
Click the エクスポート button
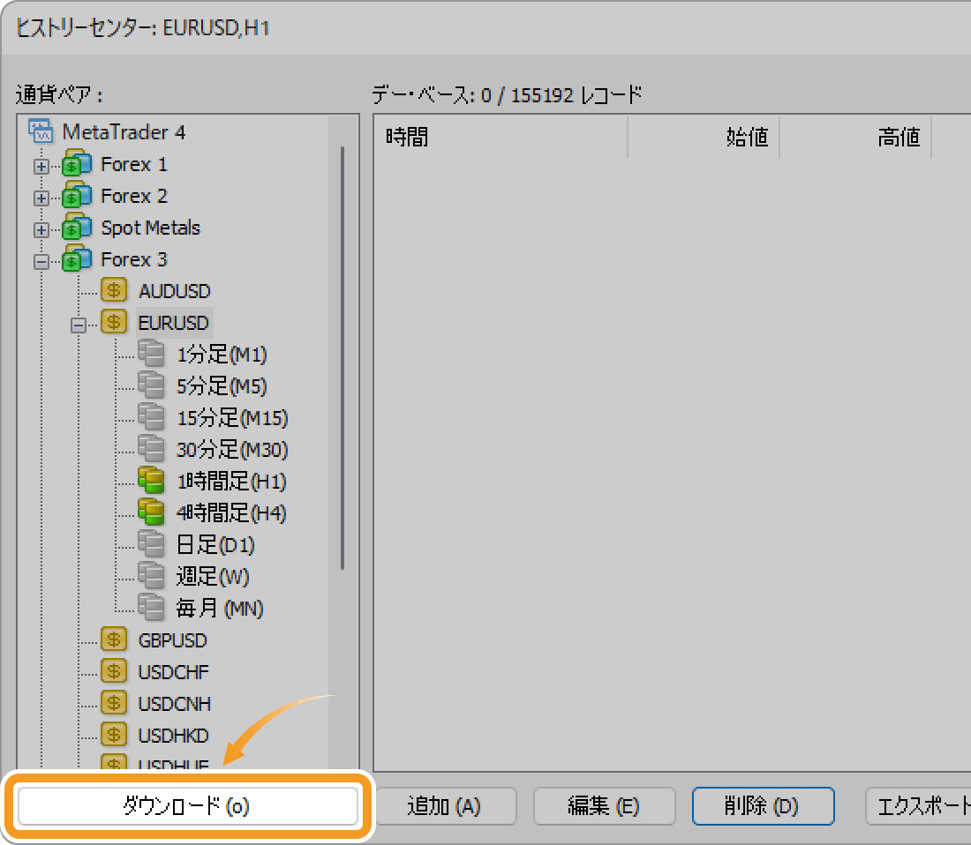coord(919,806)
